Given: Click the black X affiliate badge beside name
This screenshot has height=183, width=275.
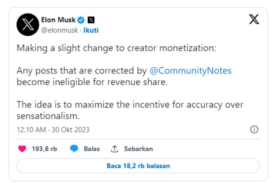Looking at the screenshot, I should click(91, 20).
